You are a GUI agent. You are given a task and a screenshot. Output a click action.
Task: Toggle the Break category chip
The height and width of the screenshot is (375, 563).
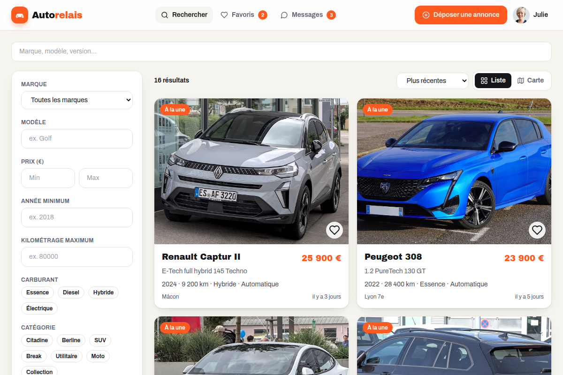point(34,356)
